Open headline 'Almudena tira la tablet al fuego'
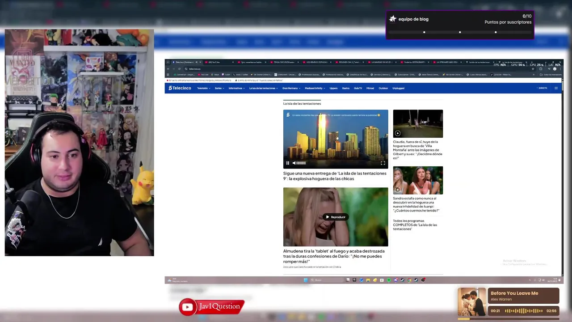 tap(334, 256)
